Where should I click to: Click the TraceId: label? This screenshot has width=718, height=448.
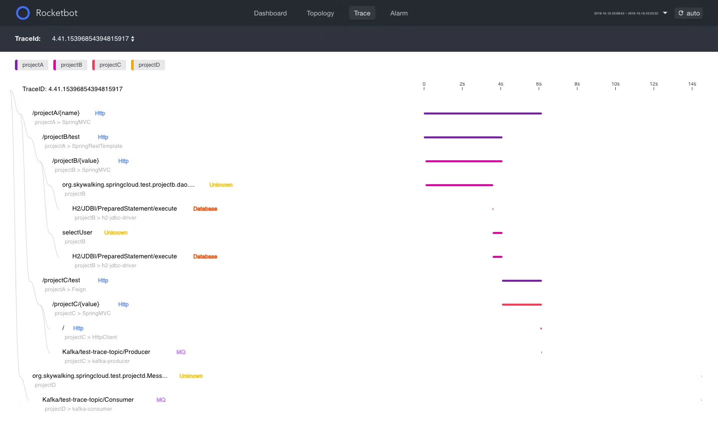point(28,39)
